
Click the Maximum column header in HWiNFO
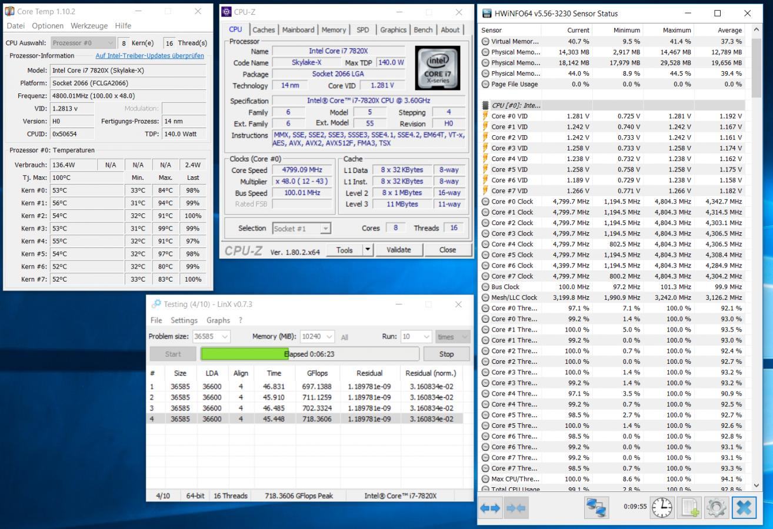point(668,30)
